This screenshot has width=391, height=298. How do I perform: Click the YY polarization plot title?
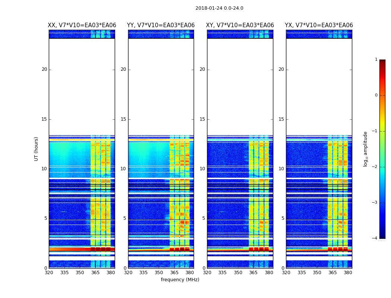click(x=161, y=25)
